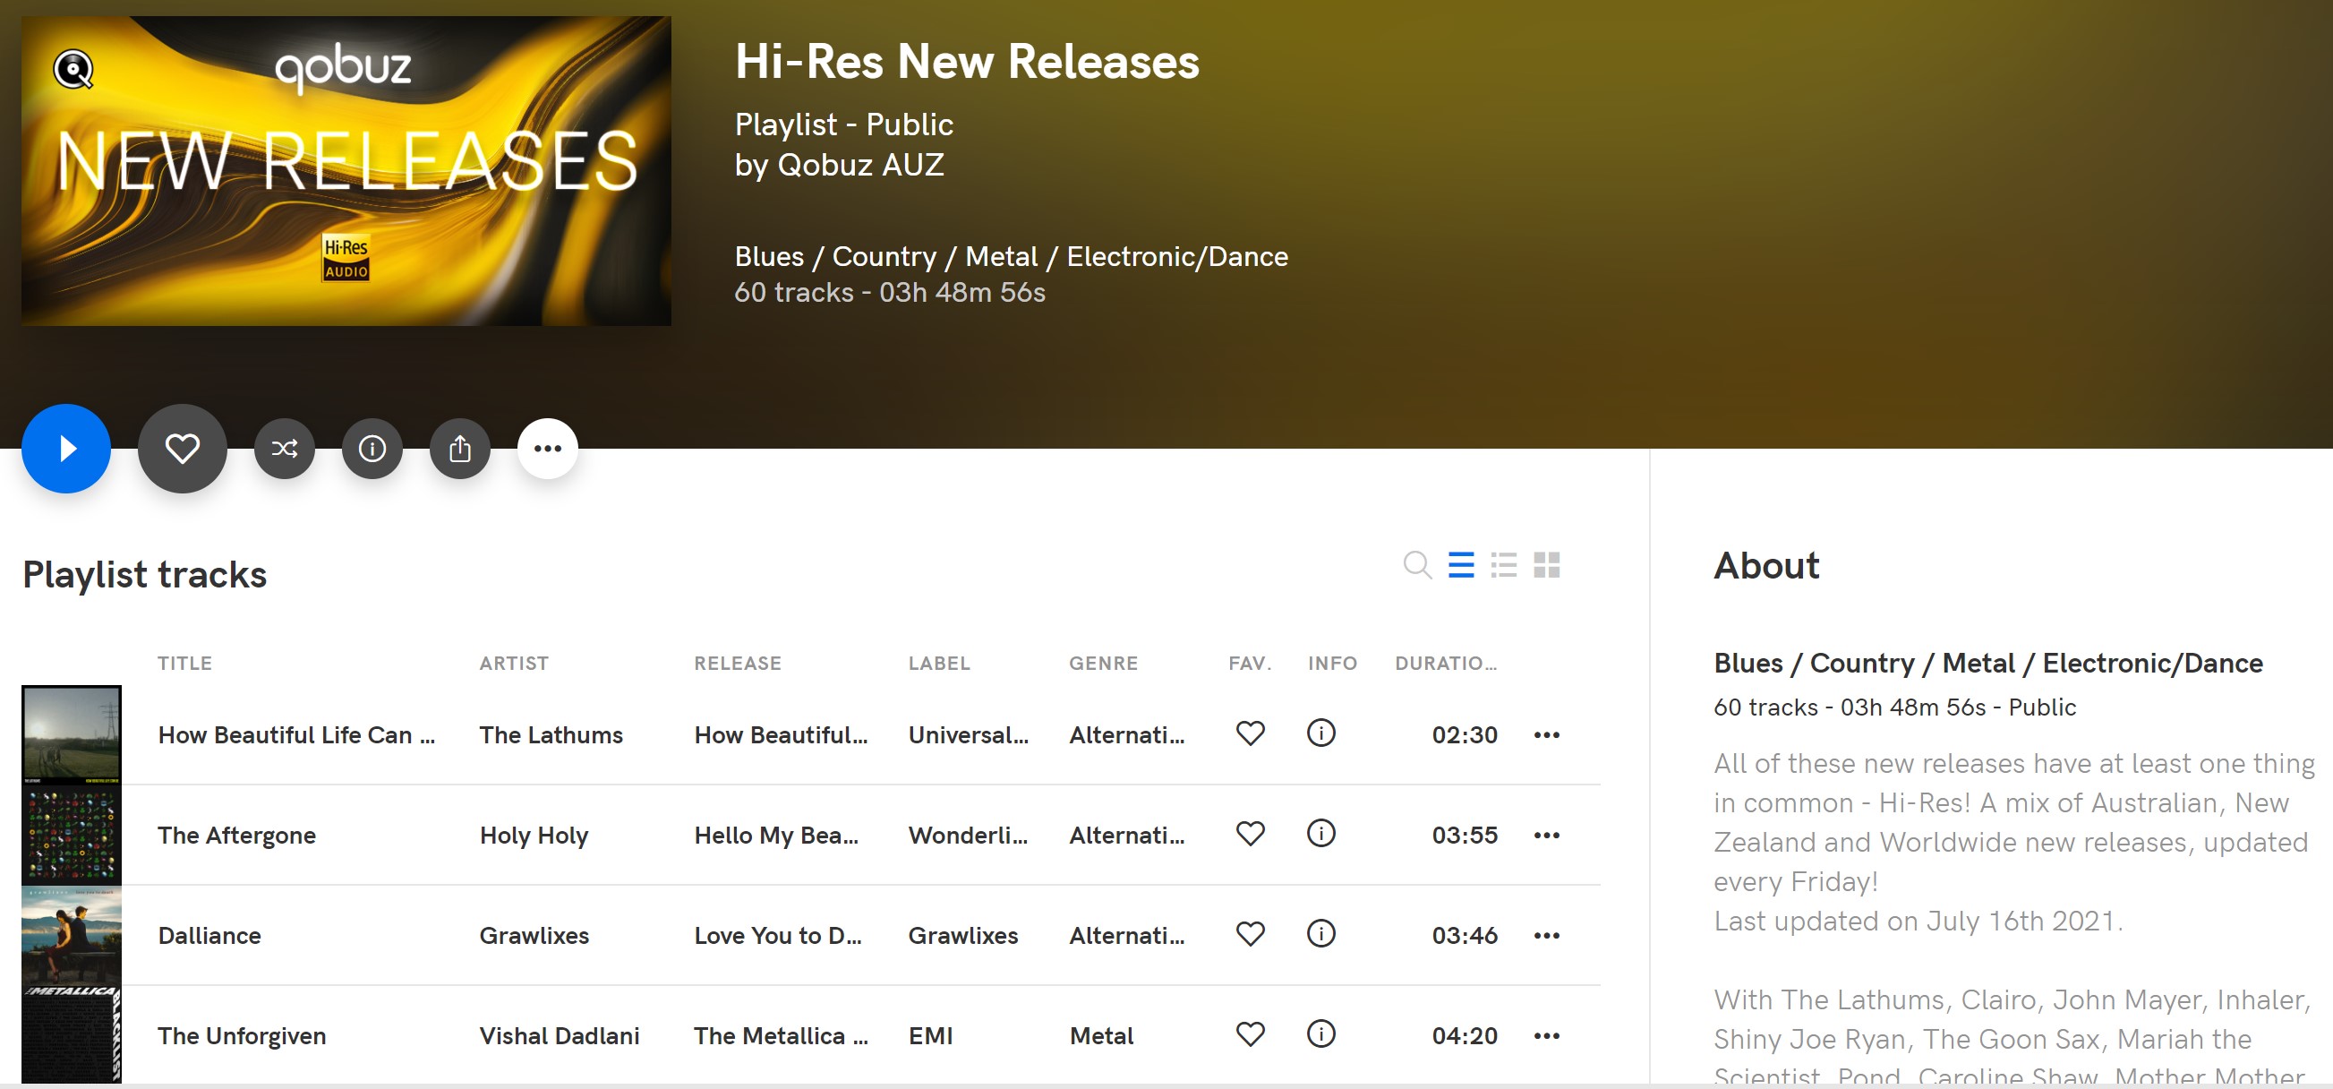The width and height of the screenshot is (2333, 1089).
Task: Switch to detailed list view
Action: click(x=1503, y=565)
